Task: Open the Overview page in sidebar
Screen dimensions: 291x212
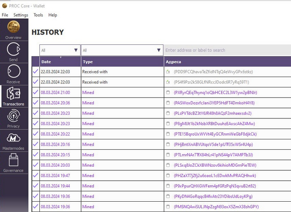Action: (13, 30)
